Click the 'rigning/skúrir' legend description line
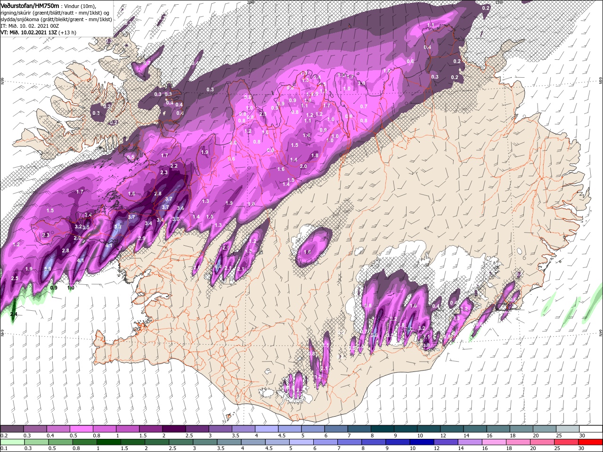Viewport: 603px width, 452px height. pos(54,13)
